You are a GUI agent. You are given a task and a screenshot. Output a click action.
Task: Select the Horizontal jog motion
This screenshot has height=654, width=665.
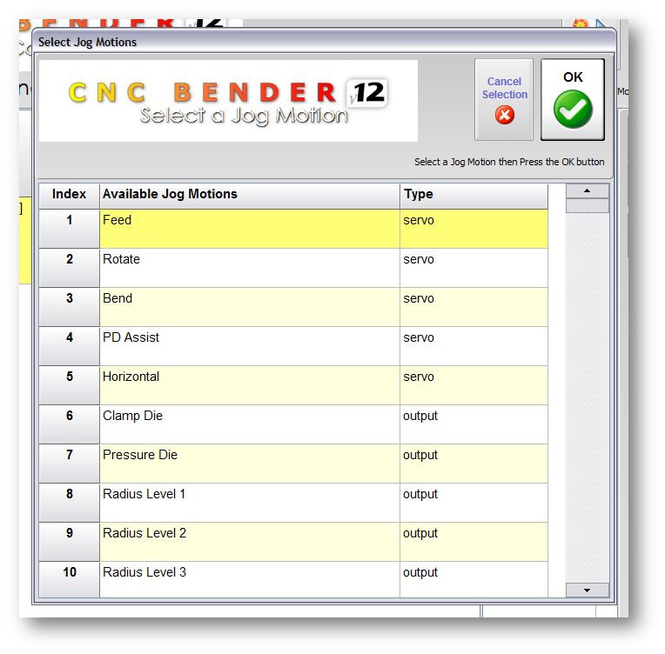(x=249, y=384)
